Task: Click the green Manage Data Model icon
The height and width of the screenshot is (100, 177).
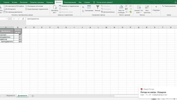Action: pos(131,12)
